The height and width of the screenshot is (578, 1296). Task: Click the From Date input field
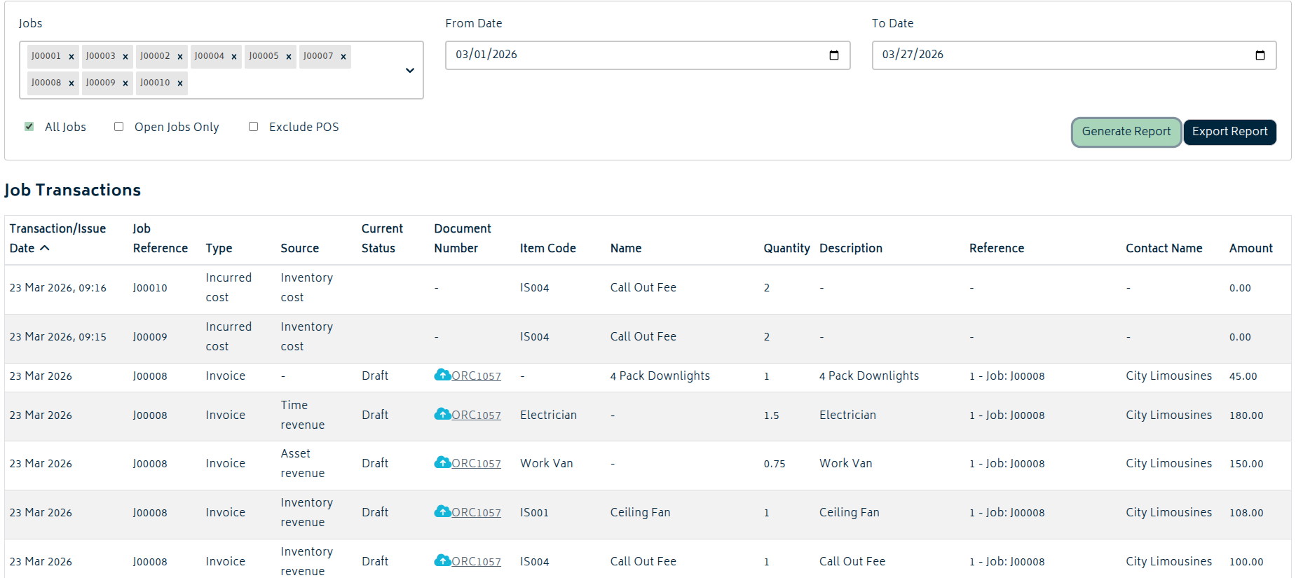[x=631, y=55]
